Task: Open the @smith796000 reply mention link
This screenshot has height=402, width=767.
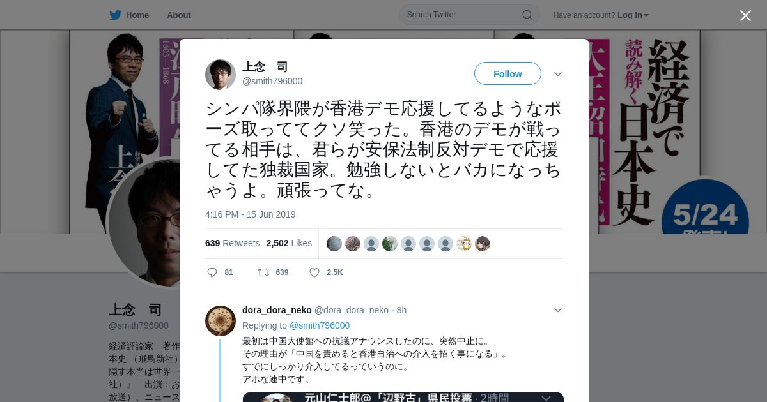Action: 320,325
